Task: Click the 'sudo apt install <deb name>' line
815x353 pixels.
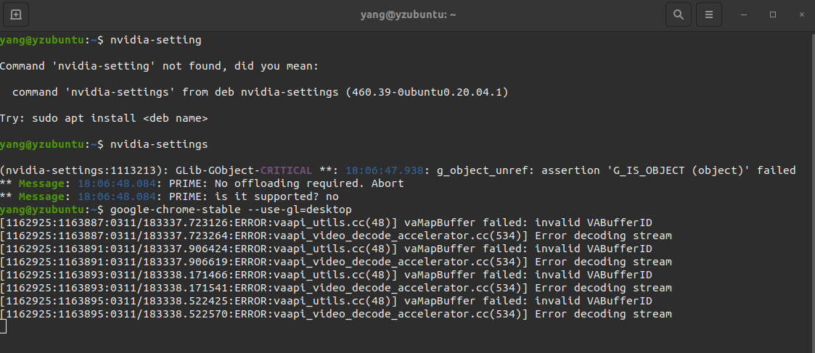Action: 104,118
